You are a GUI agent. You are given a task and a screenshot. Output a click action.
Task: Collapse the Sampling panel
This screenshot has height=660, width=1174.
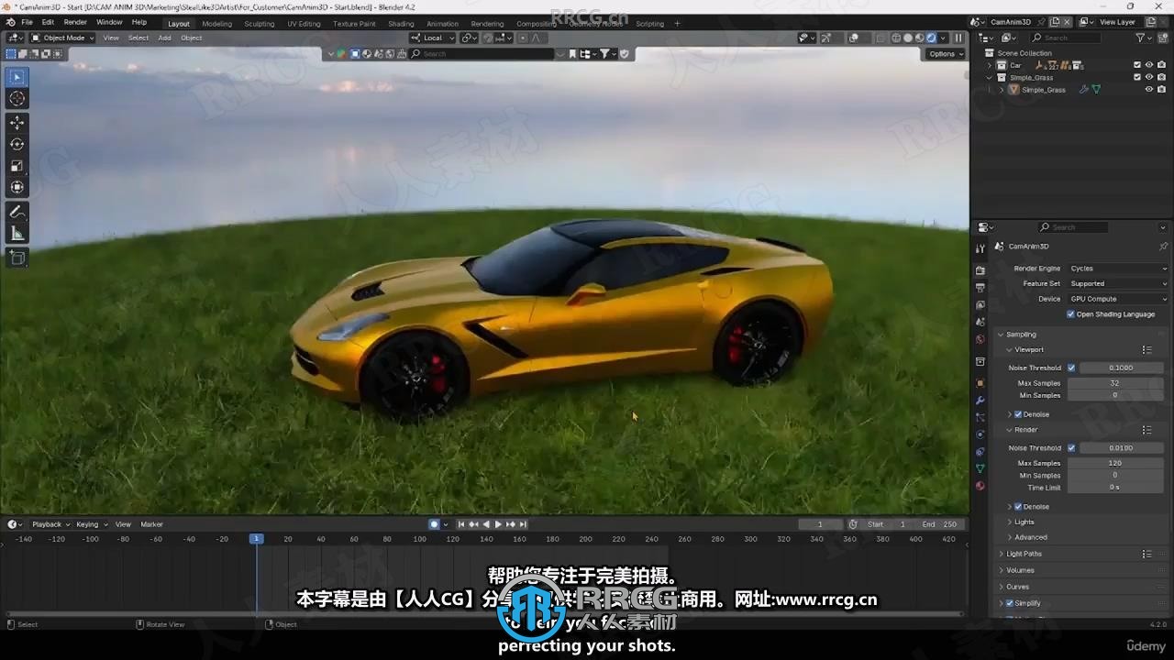[1021, 335]
